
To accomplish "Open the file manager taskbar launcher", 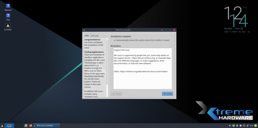I will pyautogui.click(x=26, y=125).
